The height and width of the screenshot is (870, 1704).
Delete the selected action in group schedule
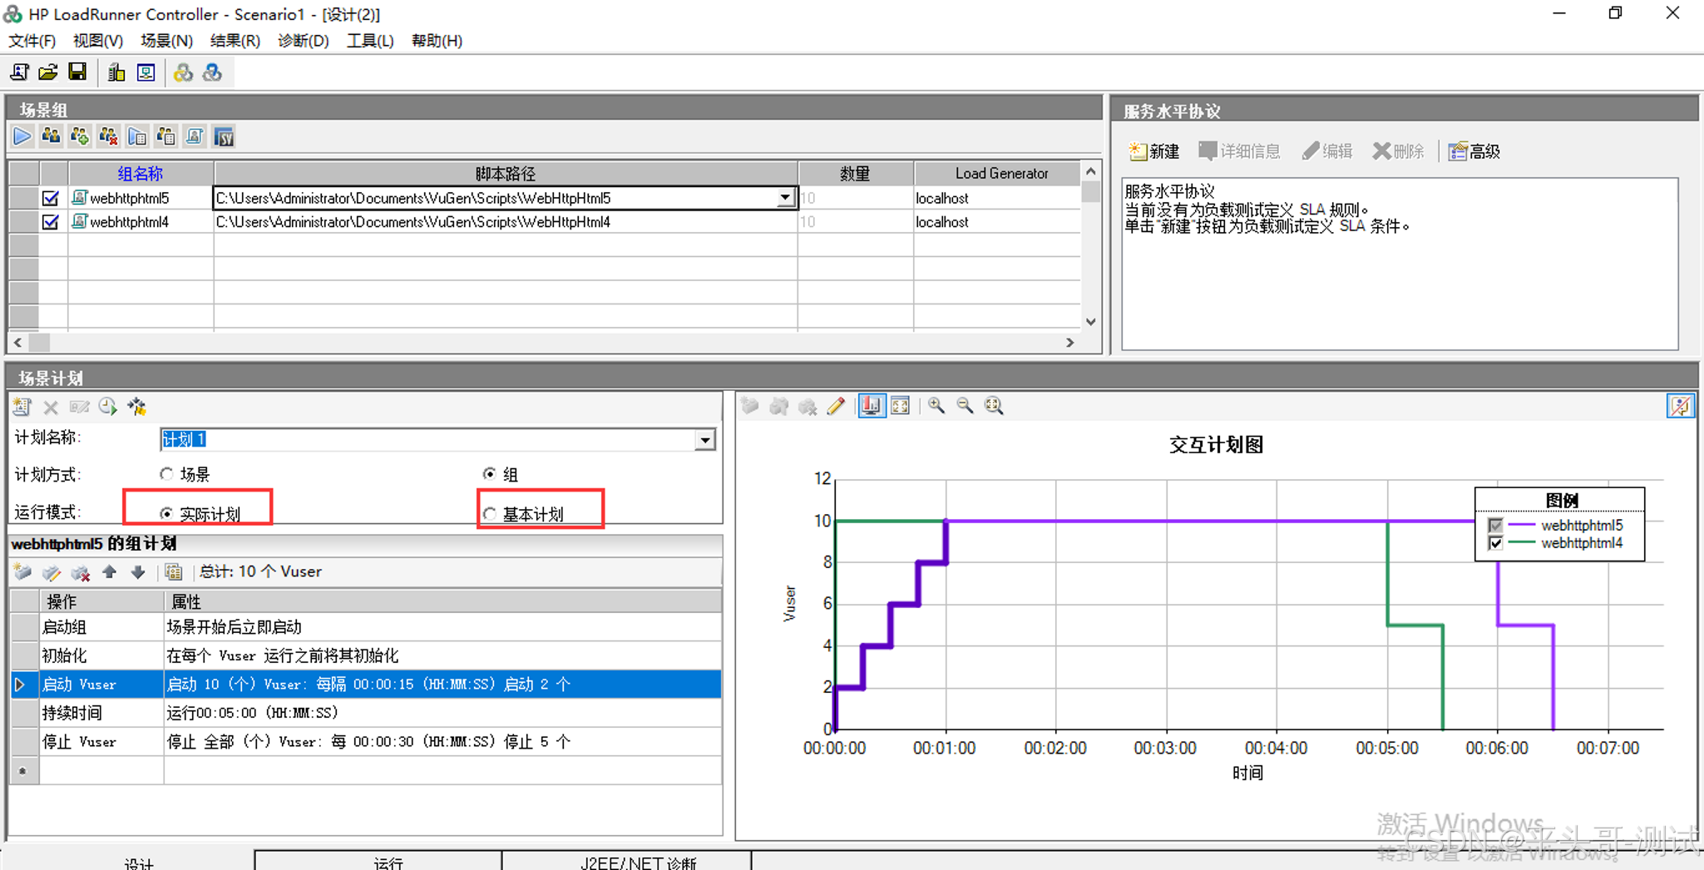point(81,572)
